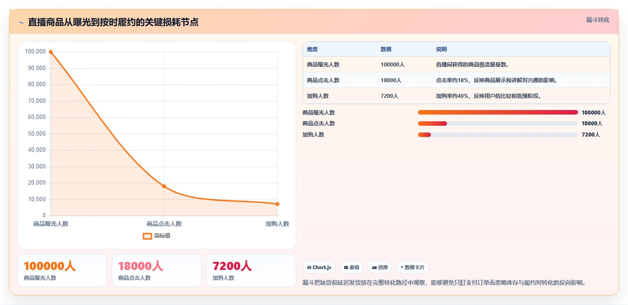This screenshot has height=305, width=628.
Task: Click the 商品曝光人数 progress bar
Action: coord(498,112)
